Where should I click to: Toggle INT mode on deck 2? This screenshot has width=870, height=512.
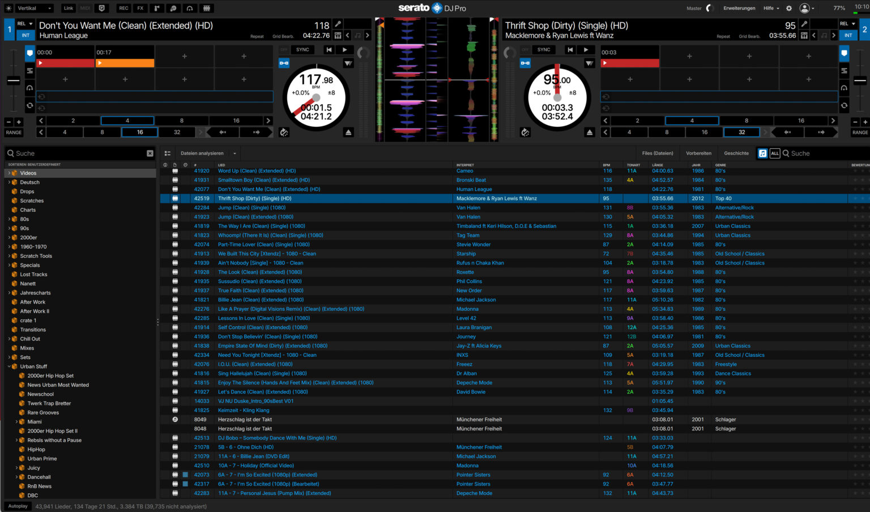(x=848, y=35)
